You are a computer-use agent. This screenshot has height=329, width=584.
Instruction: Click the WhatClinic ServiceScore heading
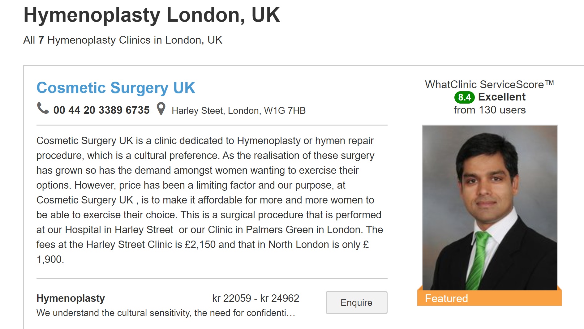click(484, 84)
